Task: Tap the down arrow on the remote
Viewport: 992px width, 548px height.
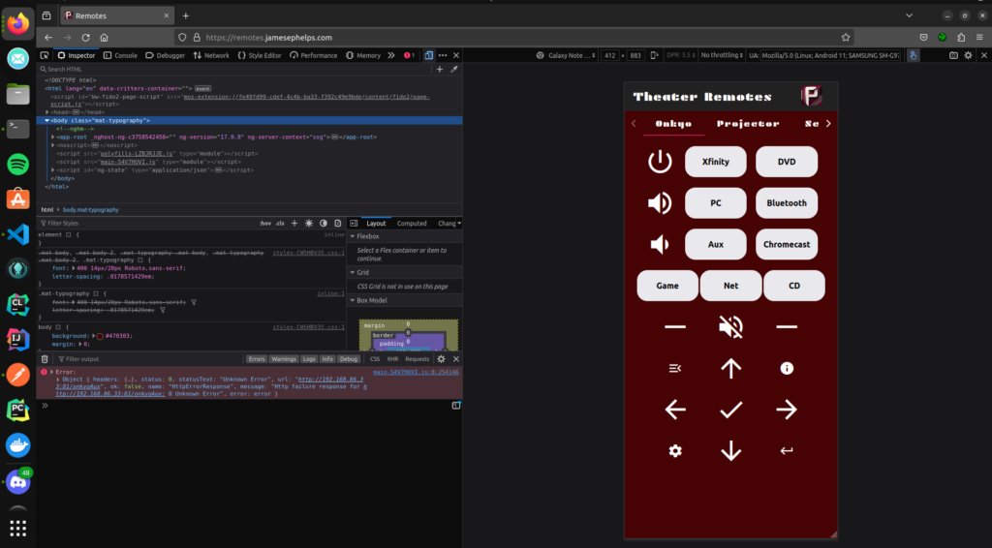Action: tap(730, 450)
